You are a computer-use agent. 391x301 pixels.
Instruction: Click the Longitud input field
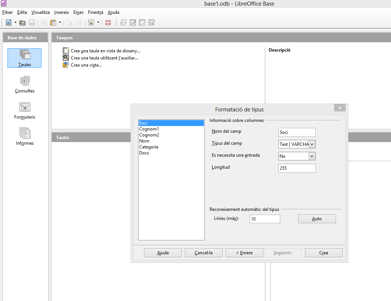tap(297, 168)
